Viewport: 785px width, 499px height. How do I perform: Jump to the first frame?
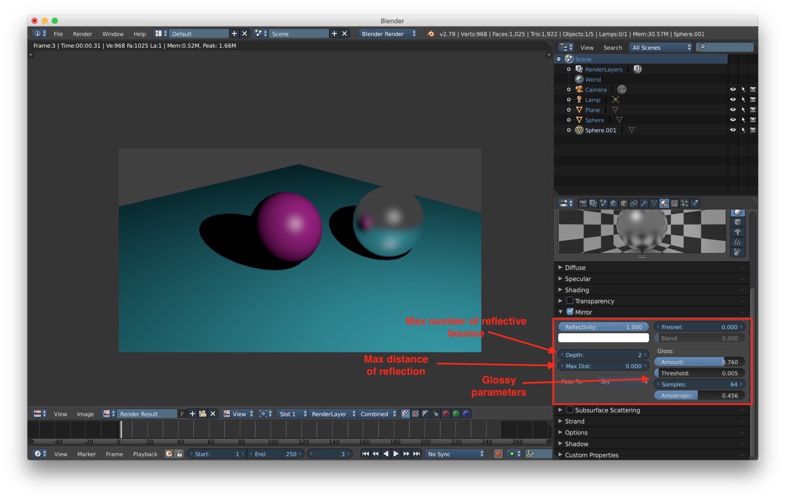[365, 453]
